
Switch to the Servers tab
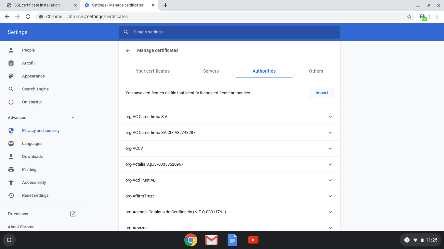click(x=211, y=71)
